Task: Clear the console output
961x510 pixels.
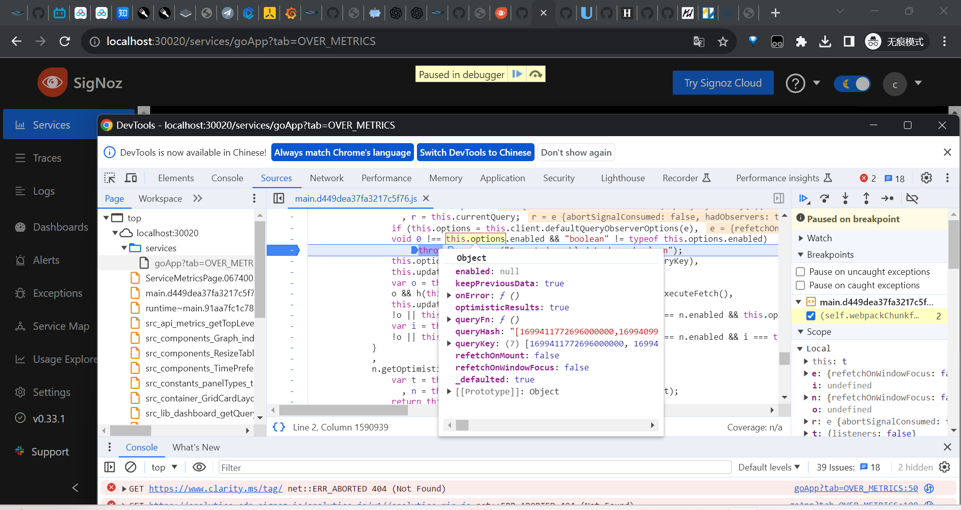Action: (x=130, y=467)
